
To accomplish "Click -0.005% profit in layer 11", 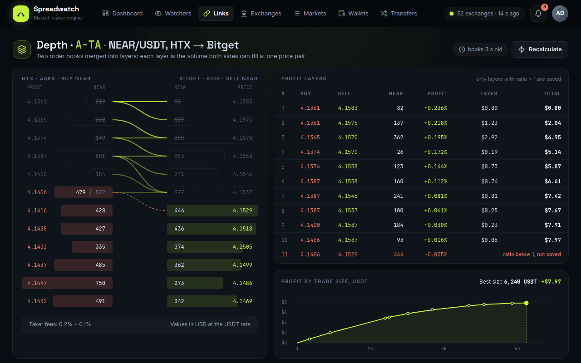I will point(436,255).
